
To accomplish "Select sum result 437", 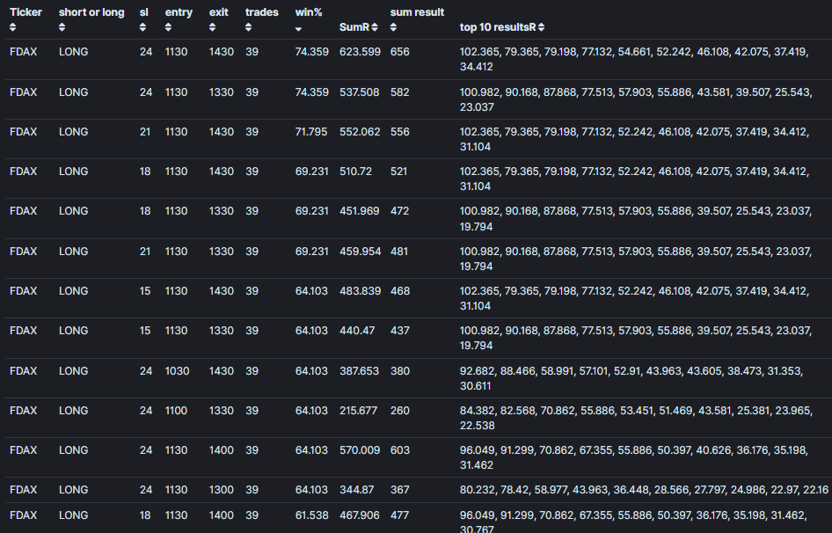I will pyautogui.click(x=399, y=331).
